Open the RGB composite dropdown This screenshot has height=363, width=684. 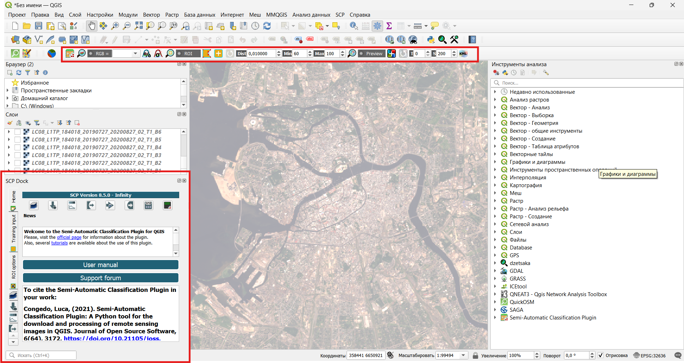coord(135,53)
